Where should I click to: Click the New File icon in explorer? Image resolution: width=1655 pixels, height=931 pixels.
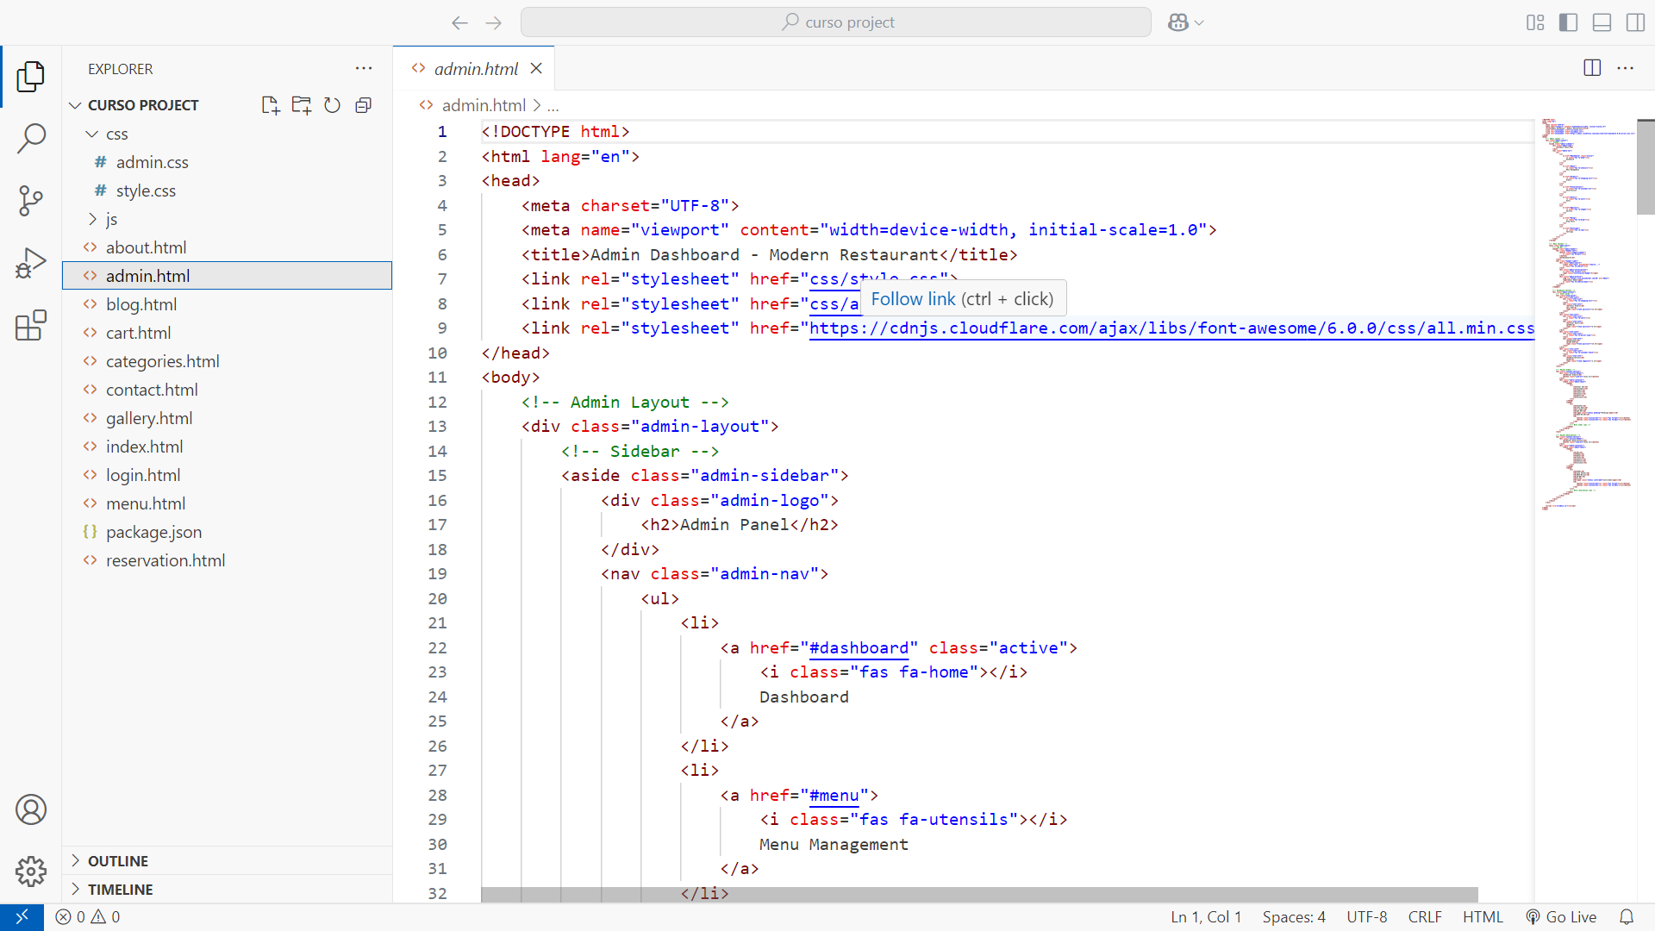pyautogui.click(x=271, y=105)
